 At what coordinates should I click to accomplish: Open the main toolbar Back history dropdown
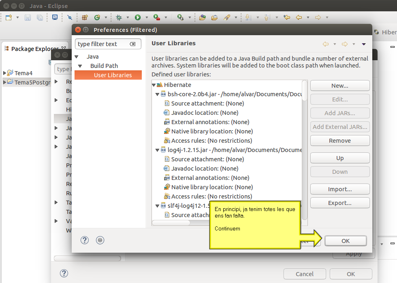[308, 17]
